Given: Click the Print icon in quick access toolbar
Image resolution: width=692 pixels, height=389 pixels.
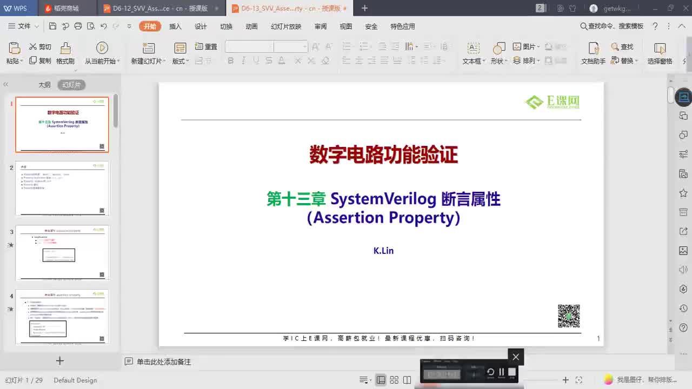Looking at the screenshot, I should pos(78,26).
